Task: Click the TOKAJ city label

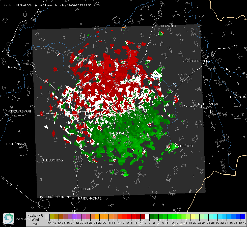Action: (x=12, y=67)
